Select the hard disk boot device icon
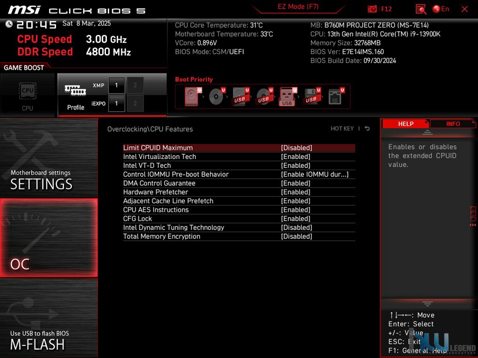The width and height of the screenshot is (478, 358). (x=192, y=96)
